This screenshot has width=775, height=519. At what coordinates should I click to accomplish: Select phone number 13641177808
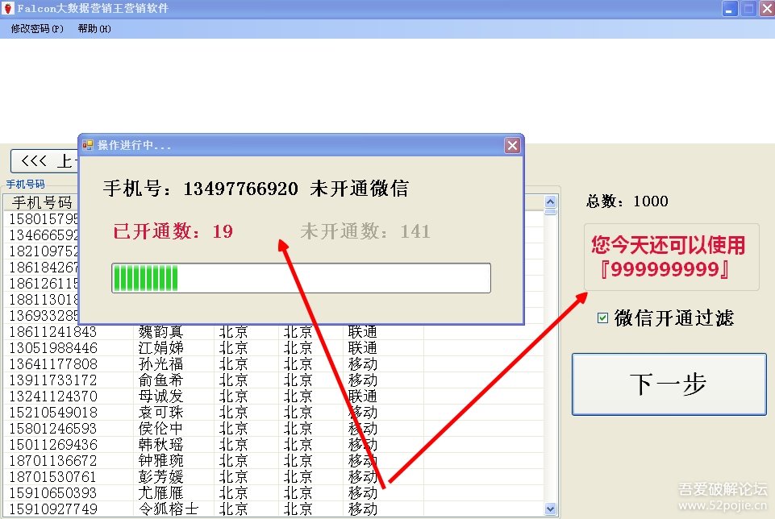point(53,364)
